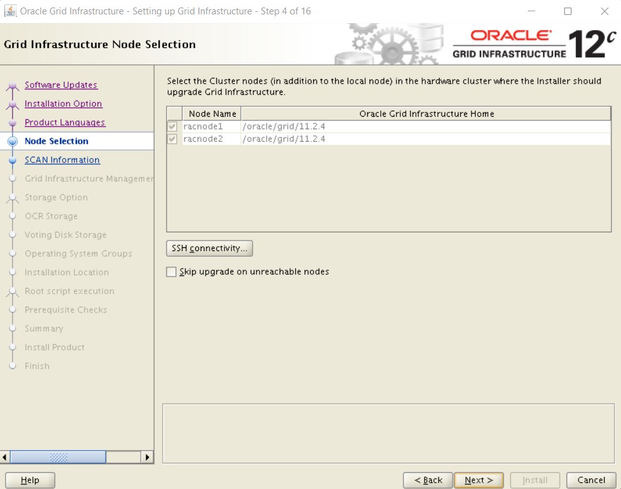The width and height of the screenshot is (621, 489).
Task: Select the racnode2 node name cell
Action: click(x=211, y=139)
